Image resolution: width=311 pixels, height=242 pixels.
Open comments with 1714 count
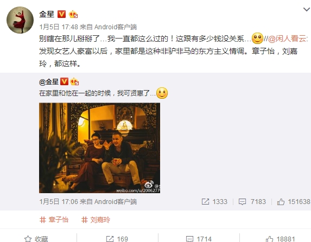tap(199, 239)
